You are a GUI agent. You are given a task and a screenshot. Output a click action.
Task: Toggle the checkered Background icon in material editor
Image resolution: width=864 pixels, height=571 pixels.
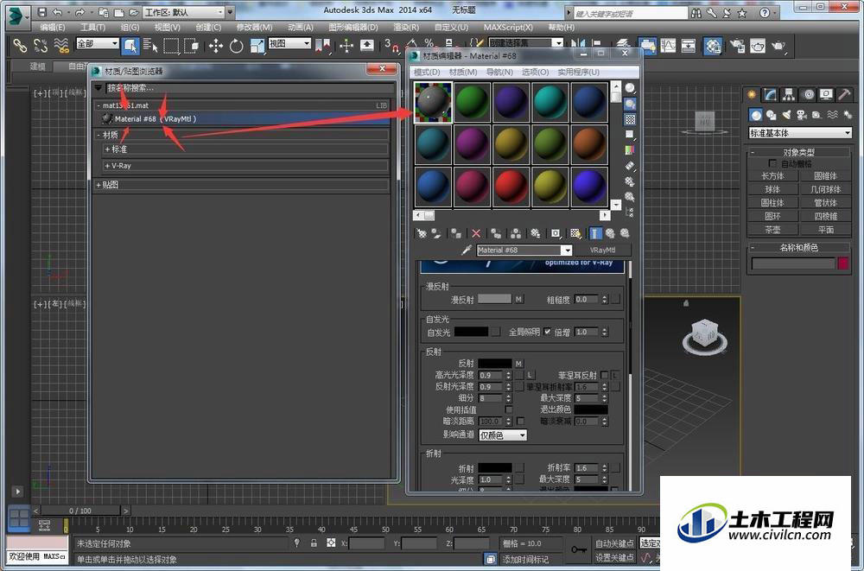[x=630, y=119]
